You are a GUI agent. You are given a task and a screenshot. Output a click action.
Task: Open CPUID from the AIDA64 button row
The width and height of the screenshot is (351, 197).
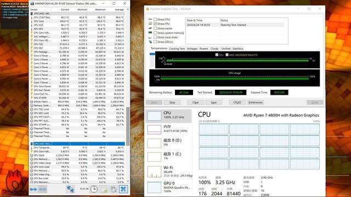coord(237,102)
